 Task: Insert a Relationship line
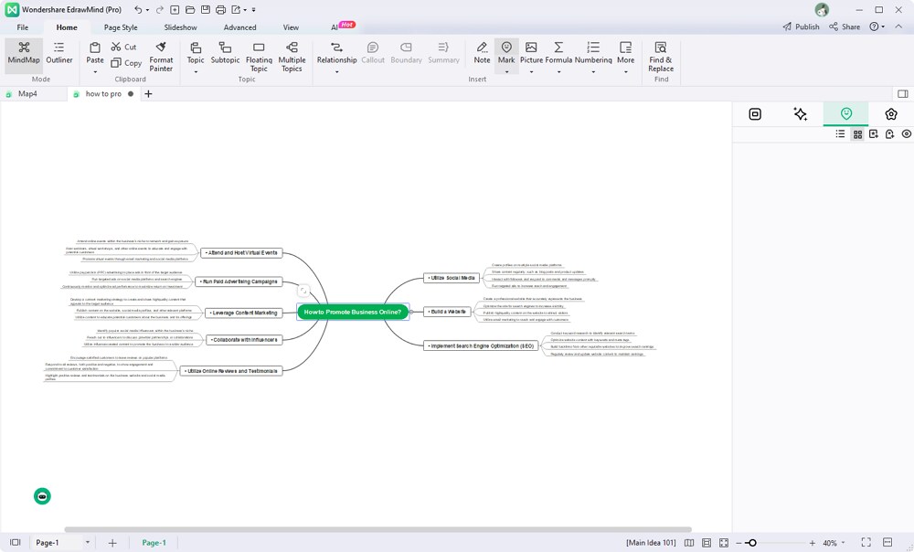pos(337,52)
